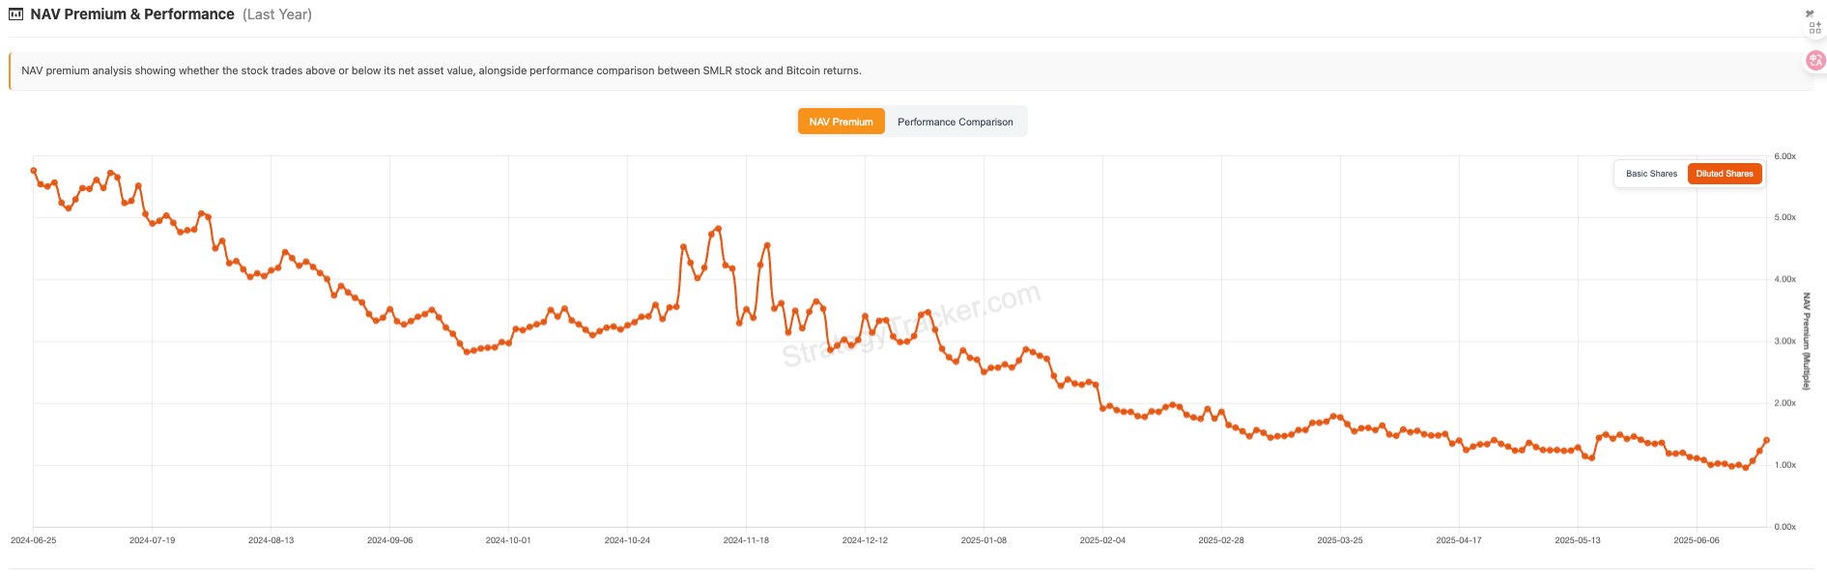
Task: Click the last data point on the line
Action: coord(1766,440)
